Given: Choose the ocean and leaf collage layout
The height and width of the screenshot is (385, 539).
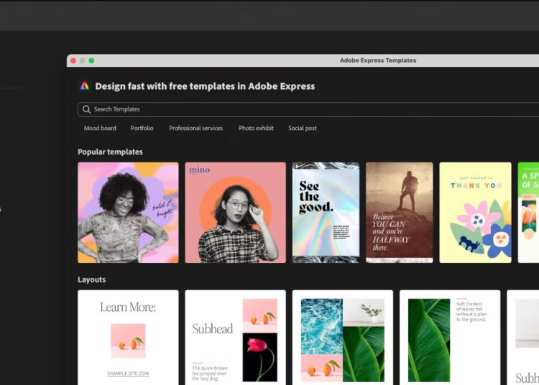Looking at the screenshot, I should [x=342, y=338].
